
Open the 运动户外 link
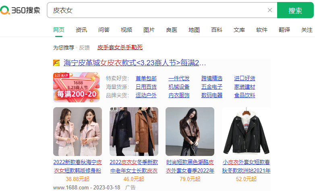click(x=146, y=95)
